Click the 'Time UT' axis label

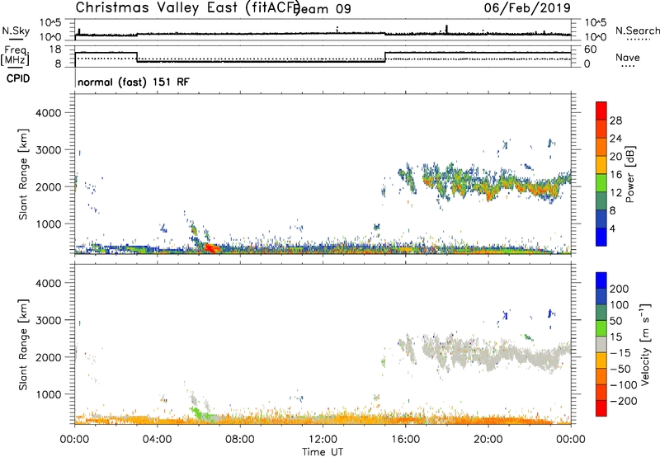click(x=323, y=452)
